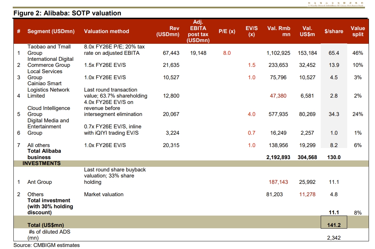Click valuation 1,102,925 in Rmb
Image resolution: width=375 pixels, height=249 pixels.
pos(278,53)
